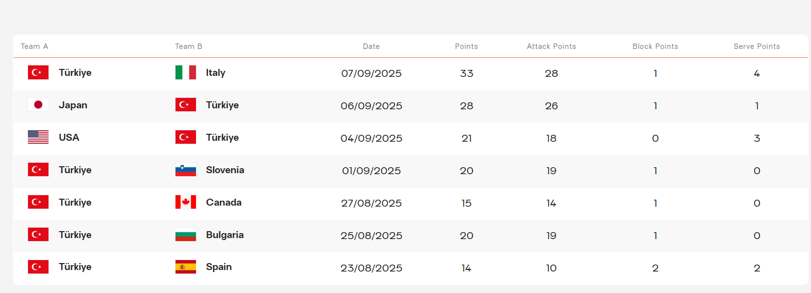This screenshot has width=811, height=293.
Task: Click the Spain flag icon
Action: coord(185,267)
